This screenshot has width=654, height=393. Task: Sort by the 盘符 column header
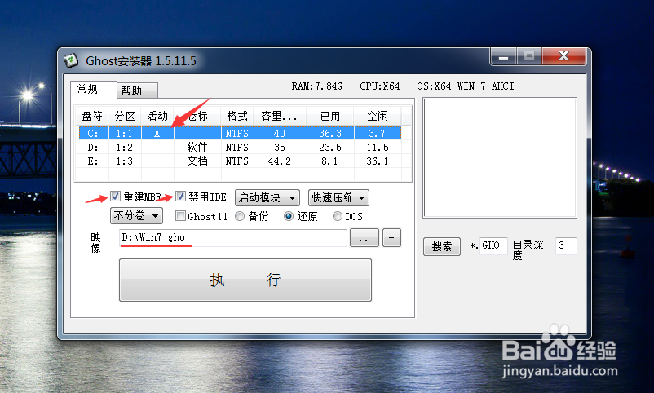click(x=92, y=116)
